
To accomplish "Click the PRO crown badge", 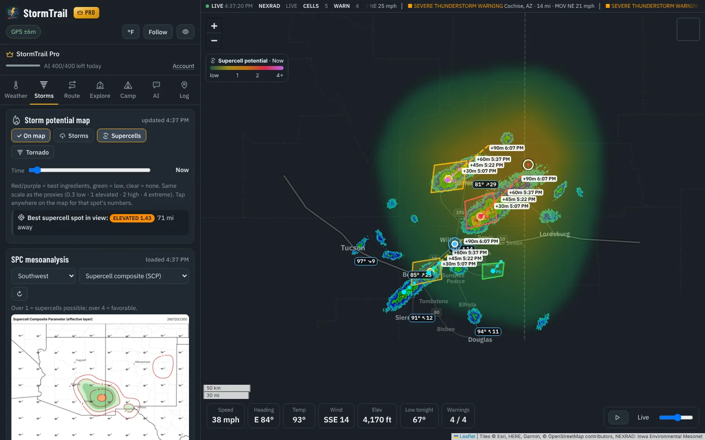I will [x=86, y=13].
